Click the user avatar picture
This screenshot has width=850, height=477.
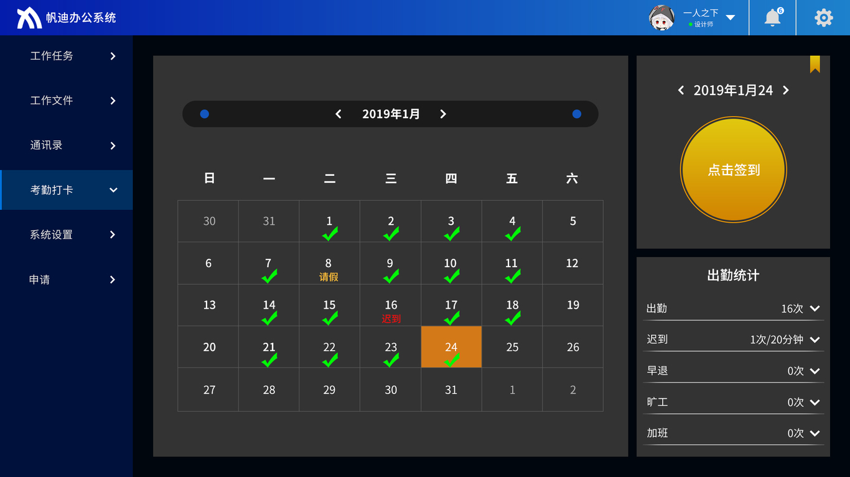coord(661,18)
